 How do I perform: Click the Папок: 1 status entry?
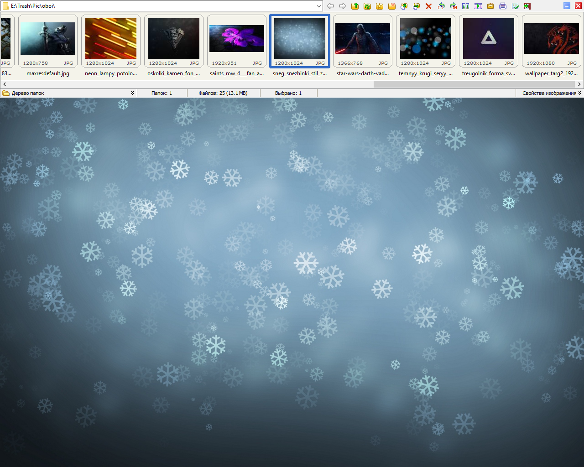[x=162, y=93]
